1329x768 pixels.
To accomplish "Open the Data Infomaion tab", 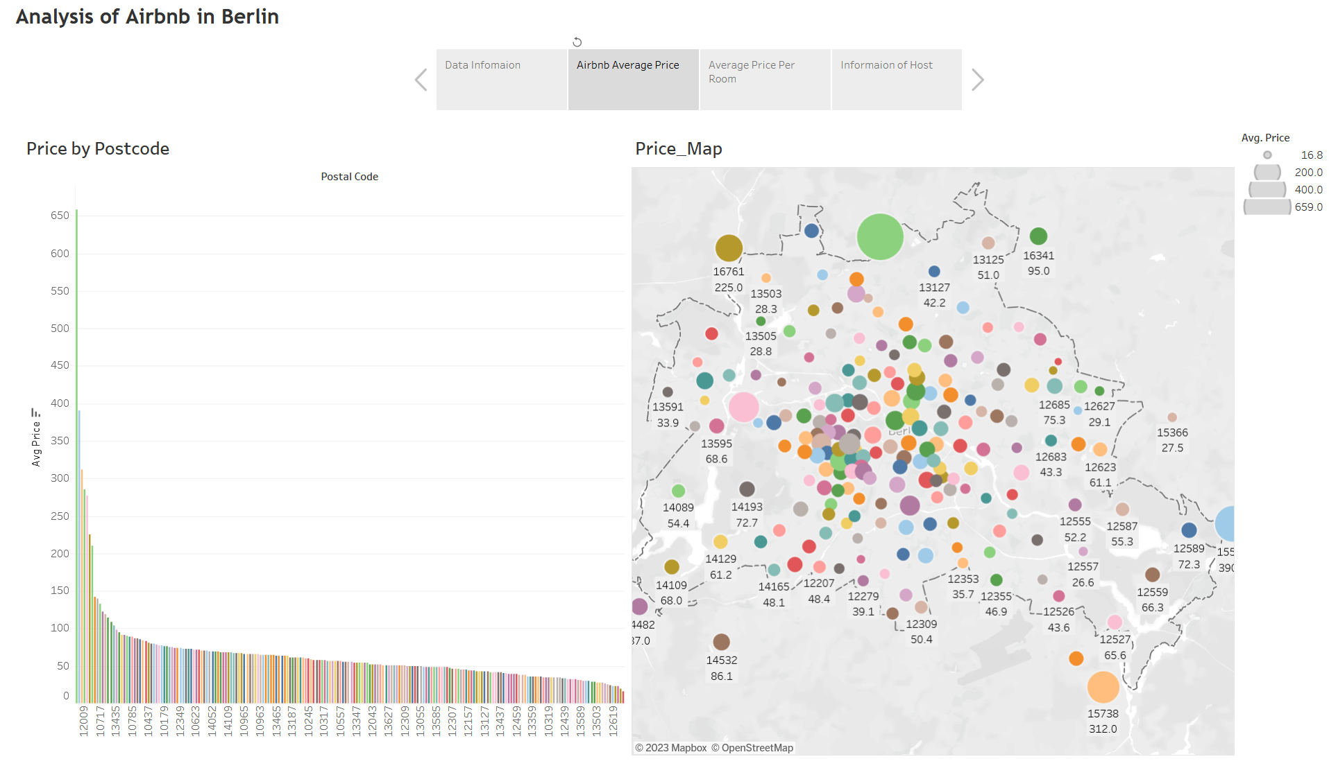I will (x=501, y=79).
